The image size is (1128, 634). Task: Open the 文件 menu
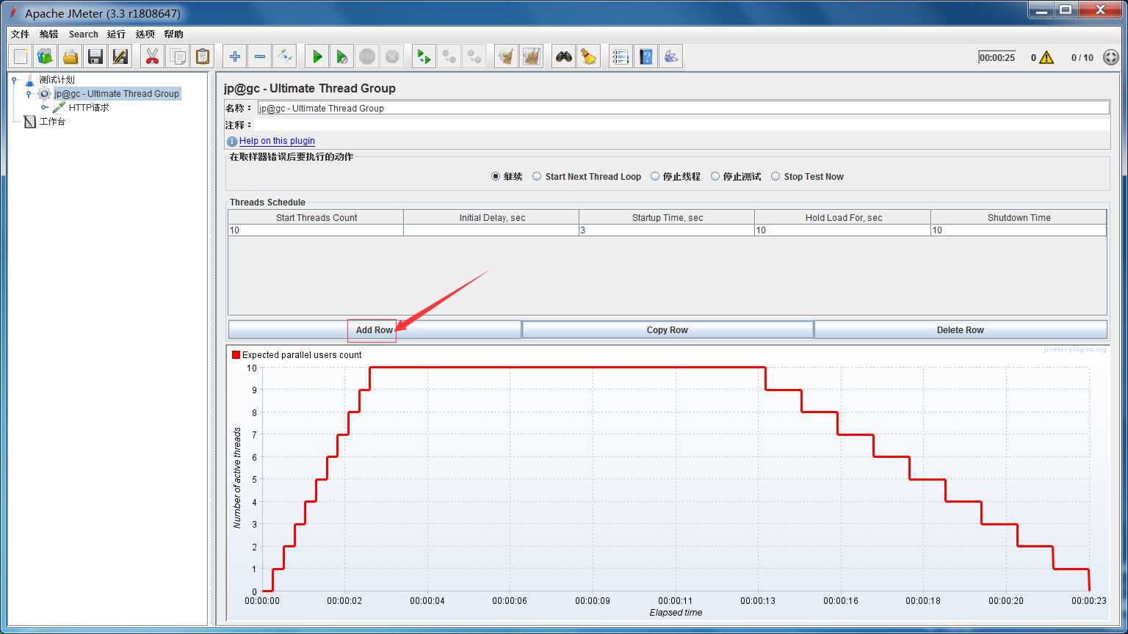point(20,34)
